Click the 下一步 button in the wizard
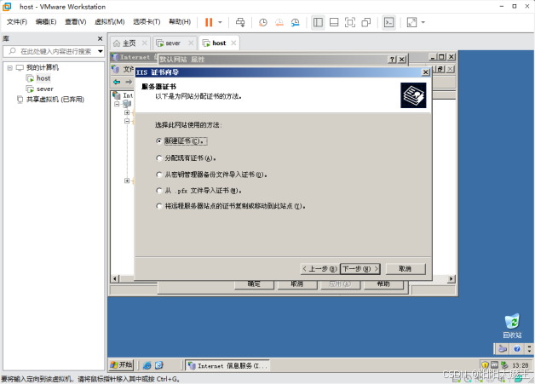The height and width of the screenshot is (384, 535). (x=360, y=269)
